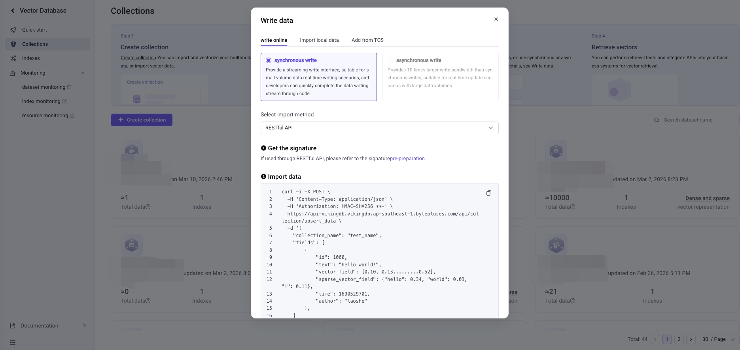Click the Indexes sidebar icon
Screen dimensions: 740x350
click(13, 58)
